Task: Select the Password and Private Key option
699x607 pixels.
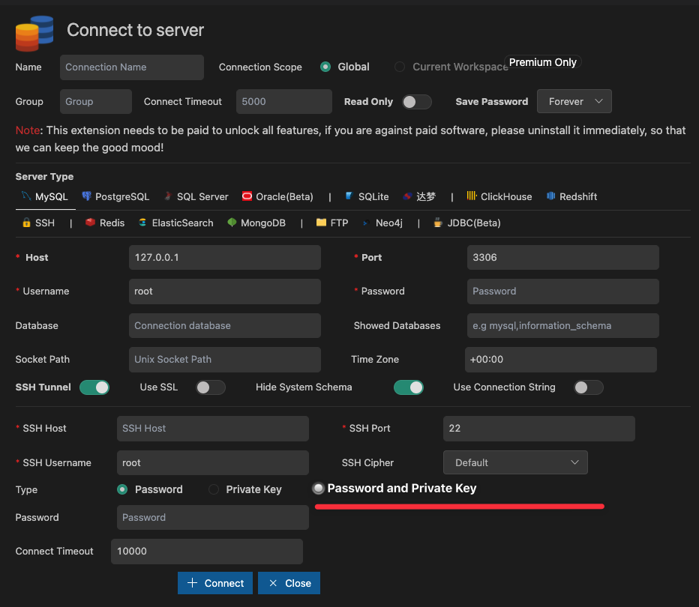Action: [318, 489]
